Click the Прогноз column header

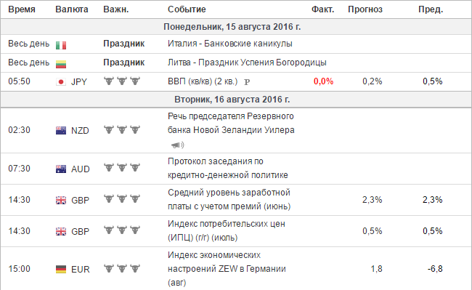point(365,9)
